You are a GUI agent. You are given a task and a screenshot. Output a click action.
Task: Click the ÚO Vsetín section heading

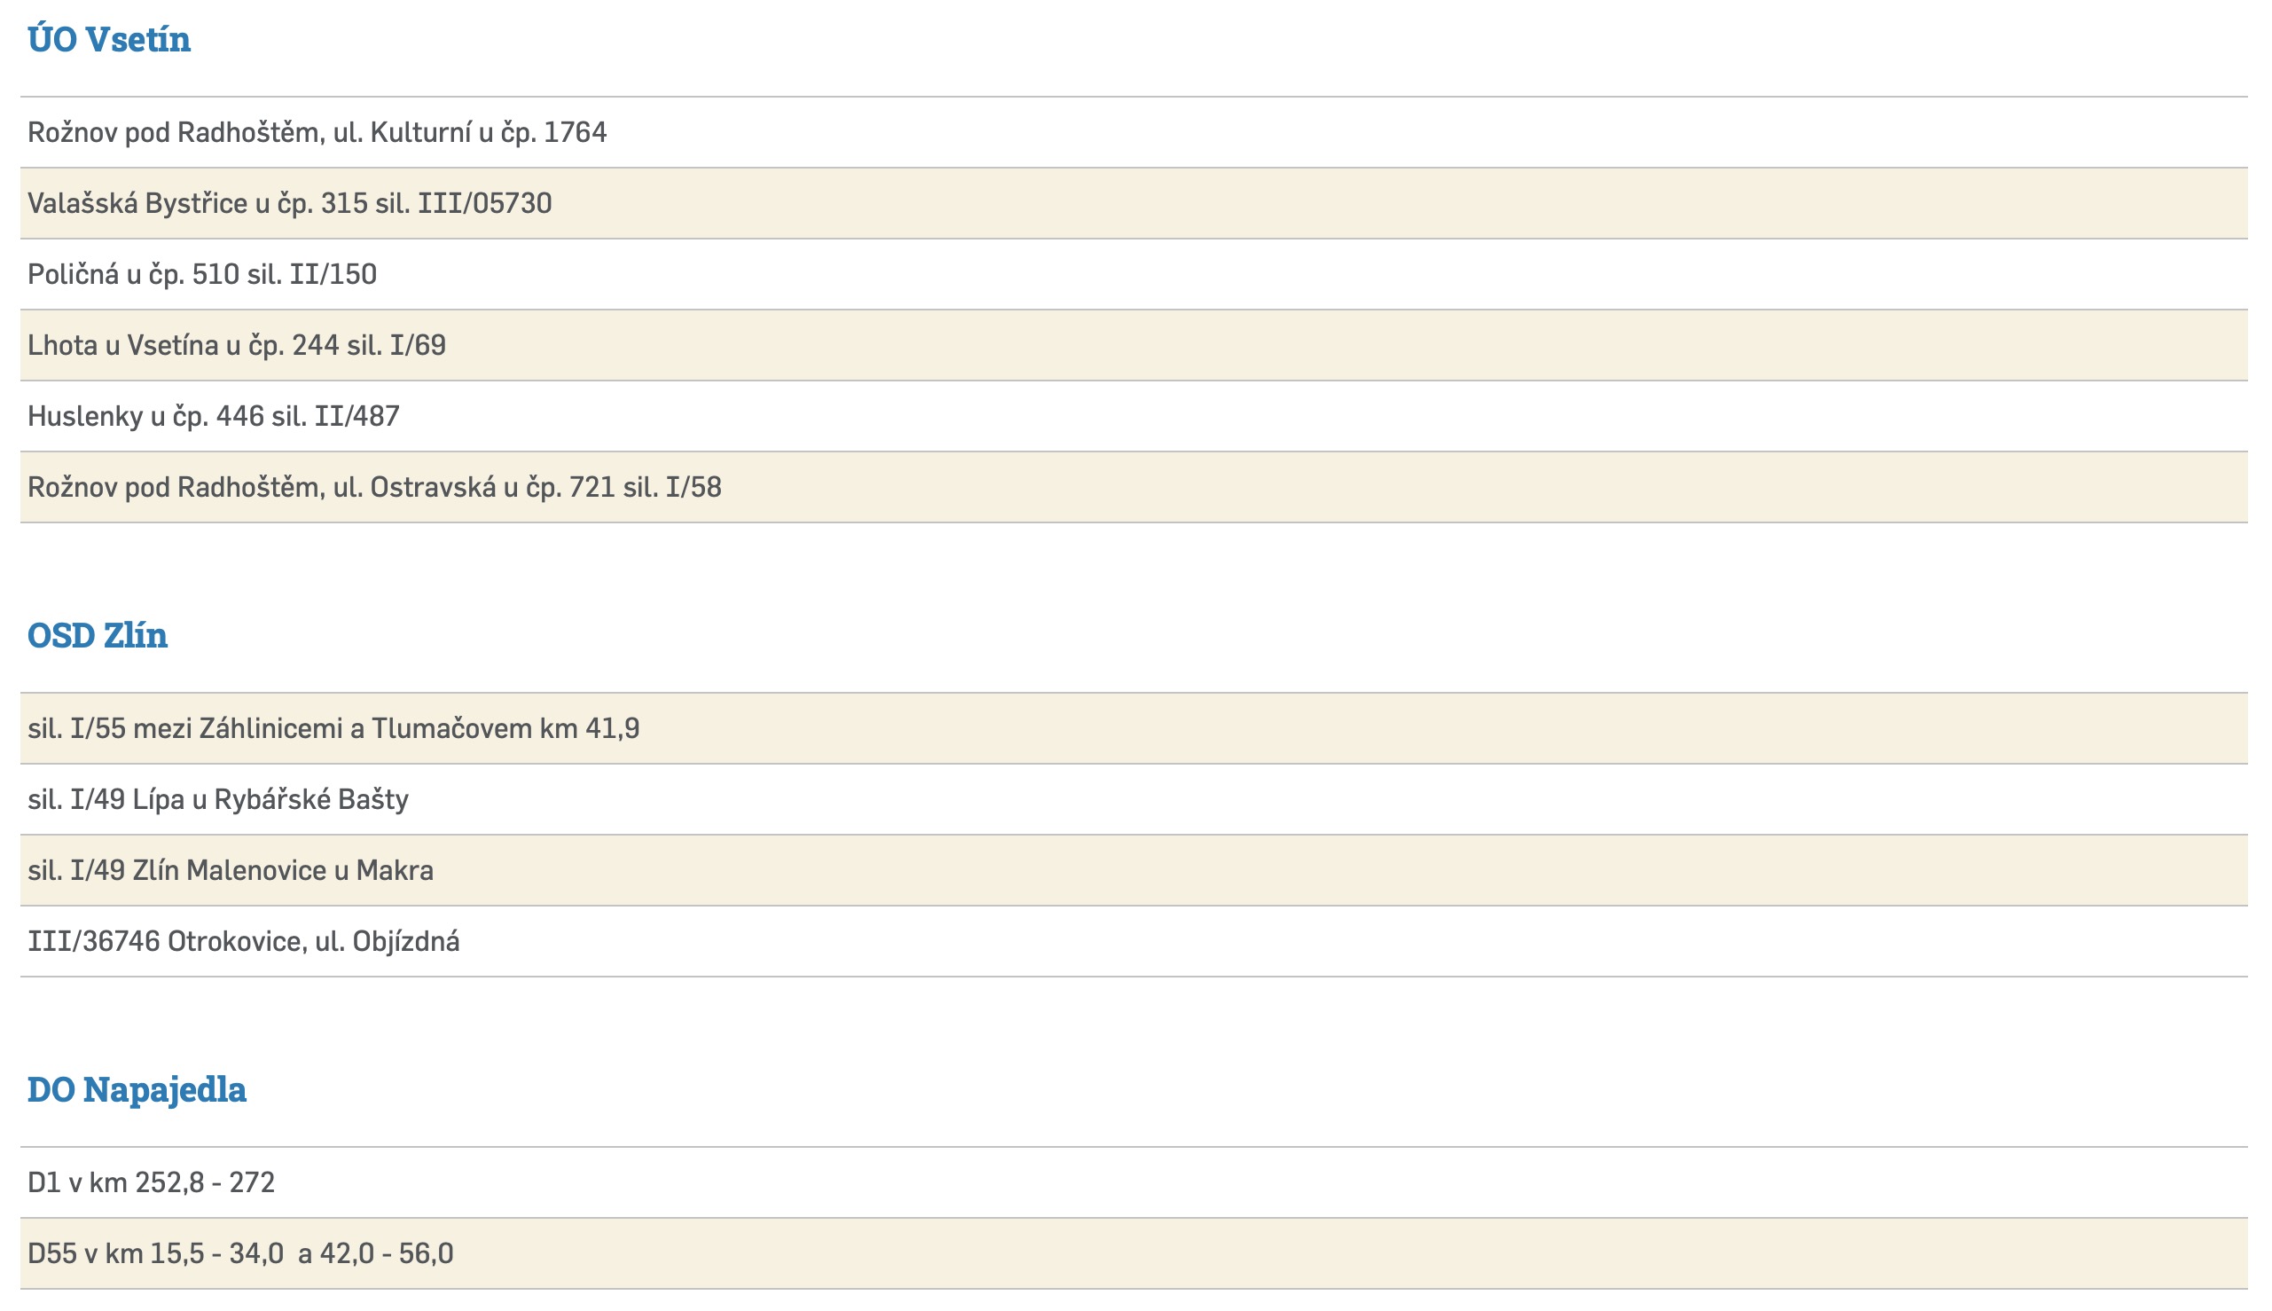109,40
